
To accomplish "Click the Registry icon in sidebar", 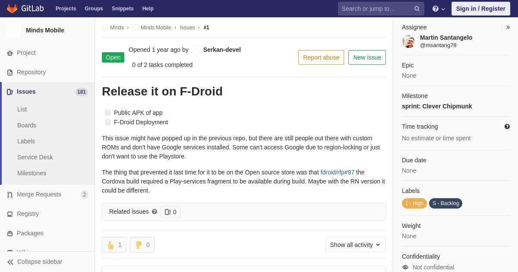I will tap(10, 214).
